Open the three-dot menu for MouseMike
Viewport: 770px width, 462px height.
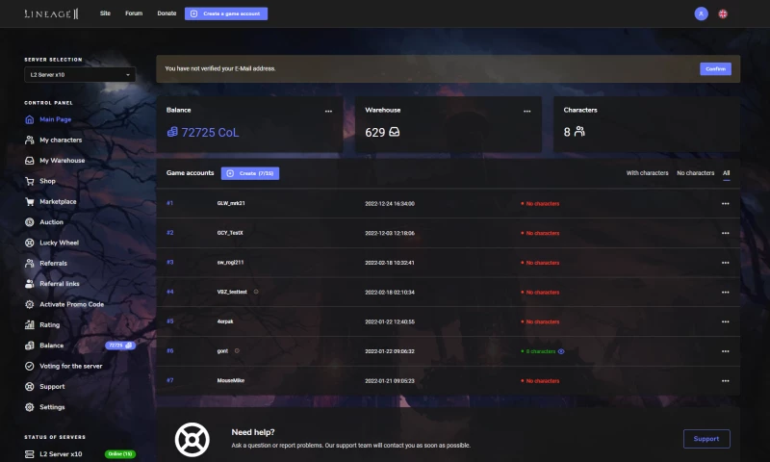[x=726, y=380]
